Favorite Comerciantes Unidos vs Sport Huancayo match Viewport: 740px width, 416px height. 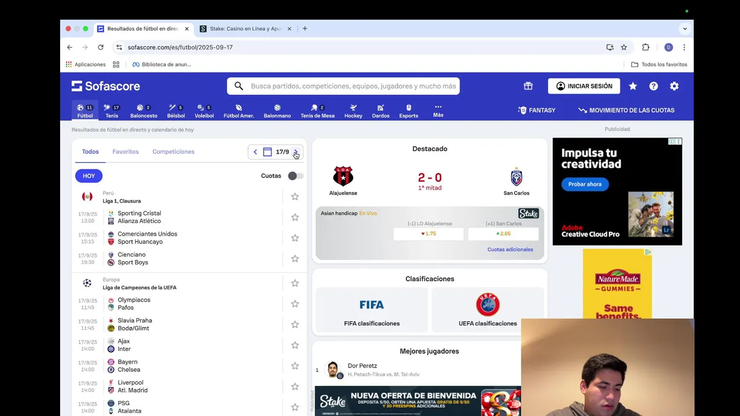tap(295, 238)
